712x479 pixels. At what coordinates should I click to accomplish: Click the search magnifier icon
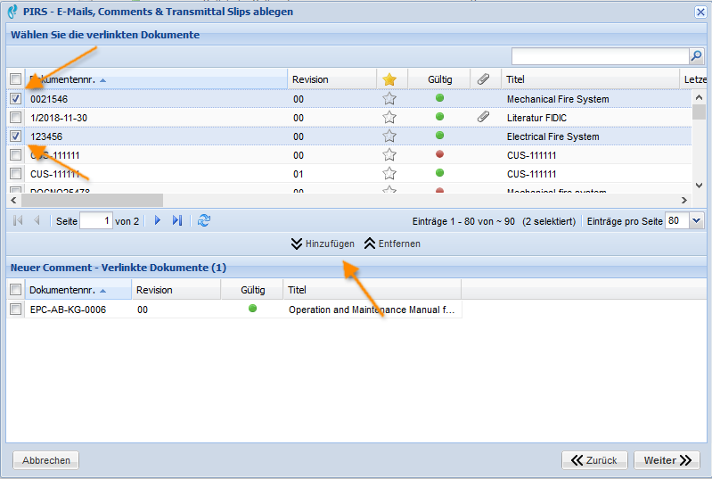coord(697,56)
